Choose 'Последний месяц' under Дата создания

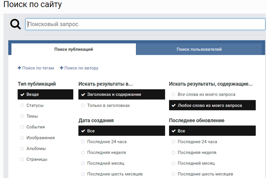coord(106,163)
